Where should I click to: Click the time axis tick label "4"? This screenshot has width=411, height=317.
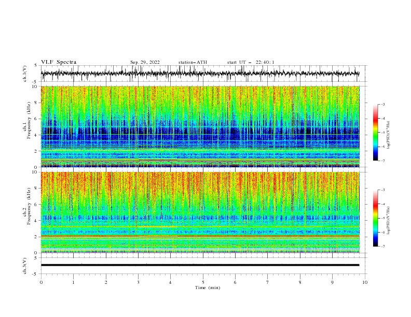tap(170, 282)
